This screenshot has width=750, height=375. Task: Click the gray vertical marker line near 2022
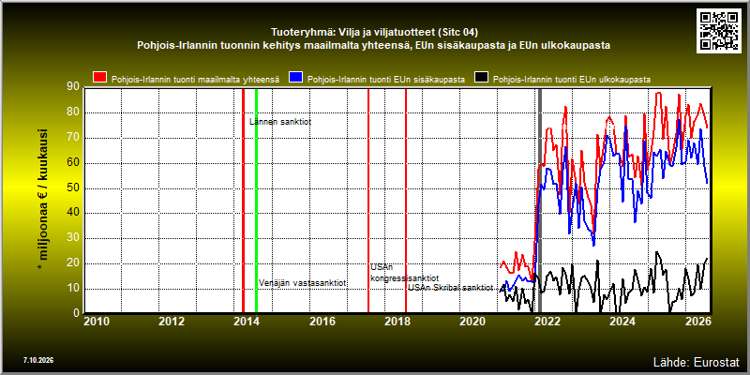coord(540,201)
